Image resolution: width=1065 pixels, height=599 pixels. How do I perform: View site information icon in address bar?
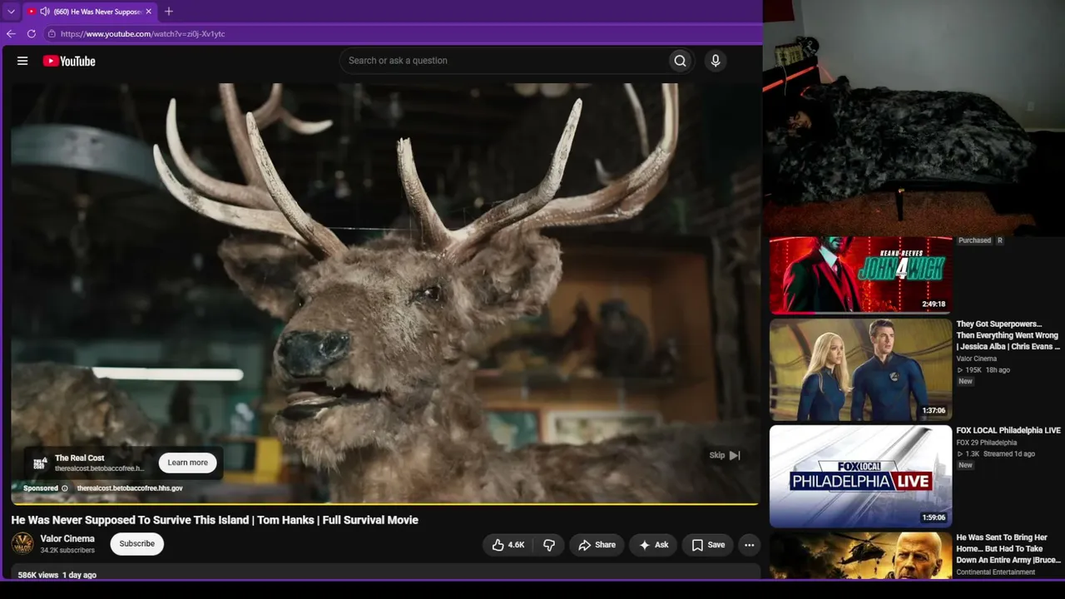point(52,34)
